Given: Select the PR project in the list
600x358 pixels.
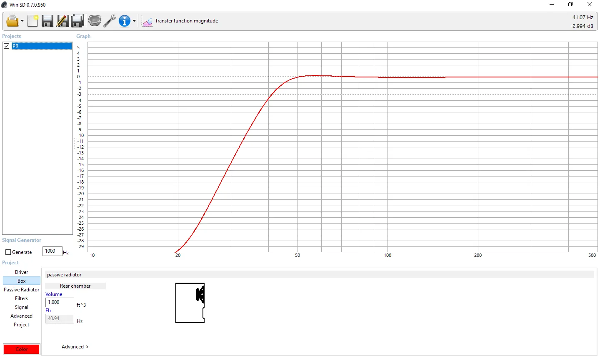Looking at the screenshot, I should point(42,46).
